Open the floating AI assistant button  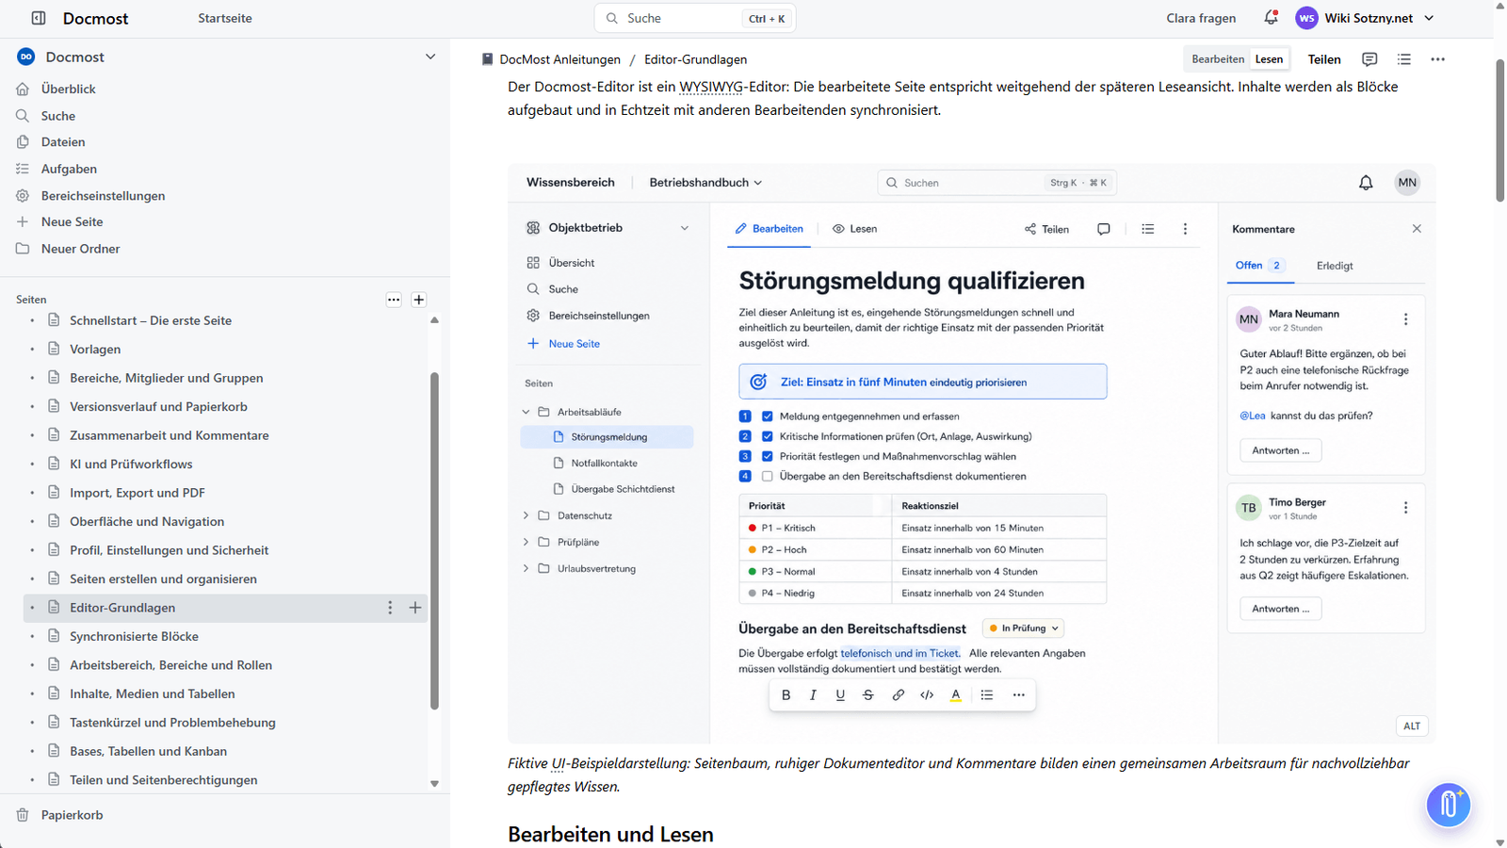(1449, 805)
